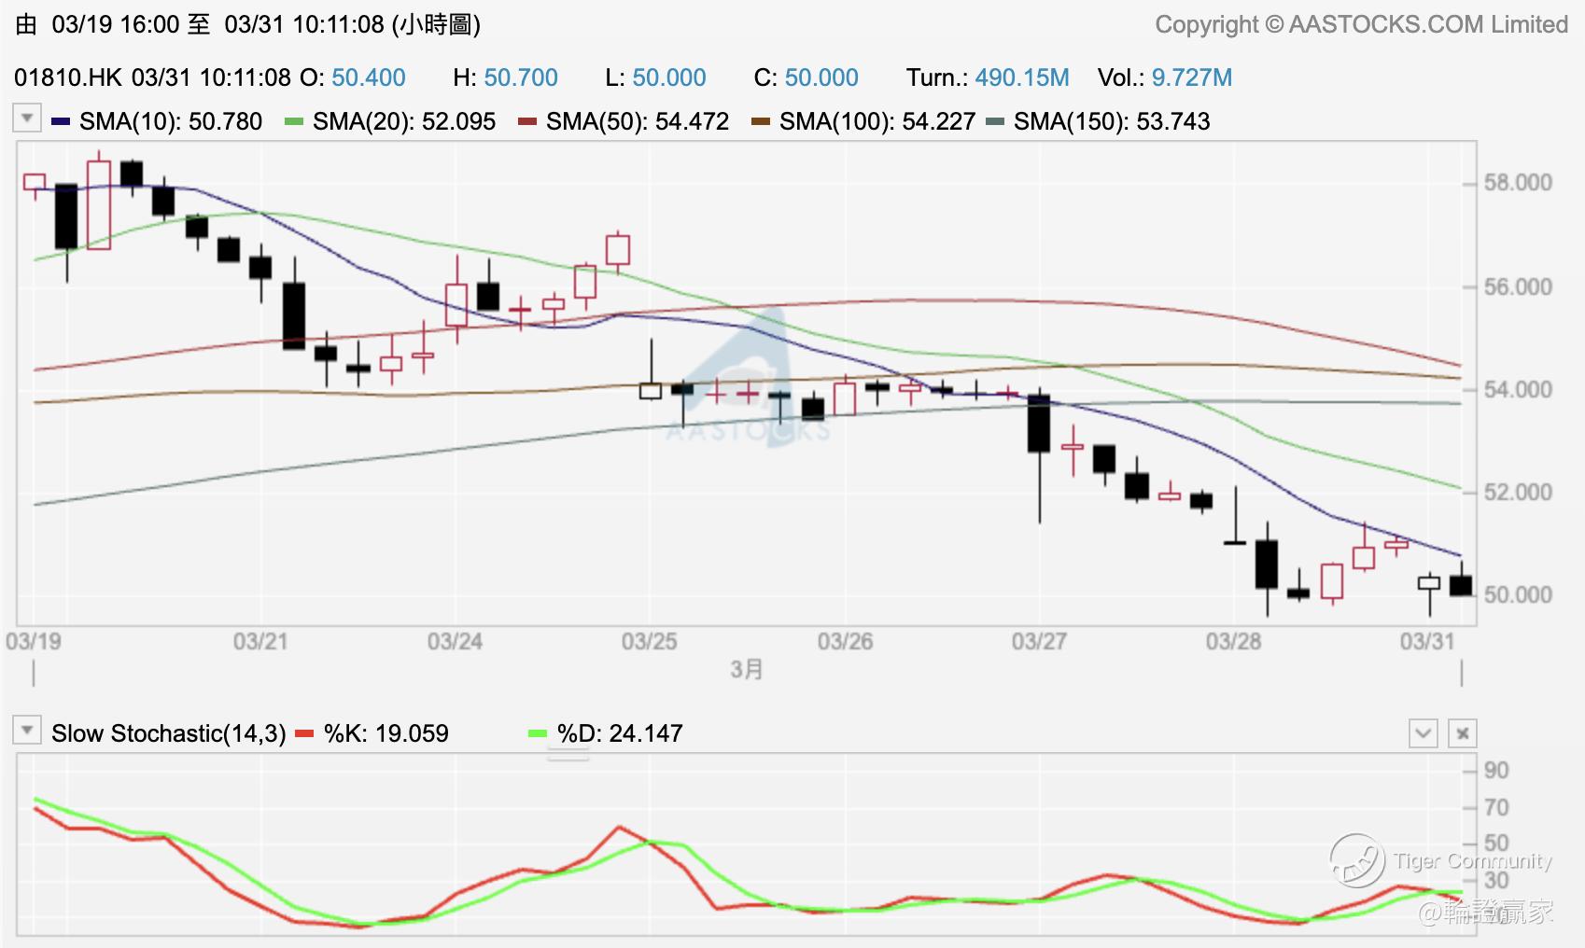The height and width of the screenshot is (948, 1585).
Task: Click the SMA(20) green legend swatch
Action: pos(294,121)
